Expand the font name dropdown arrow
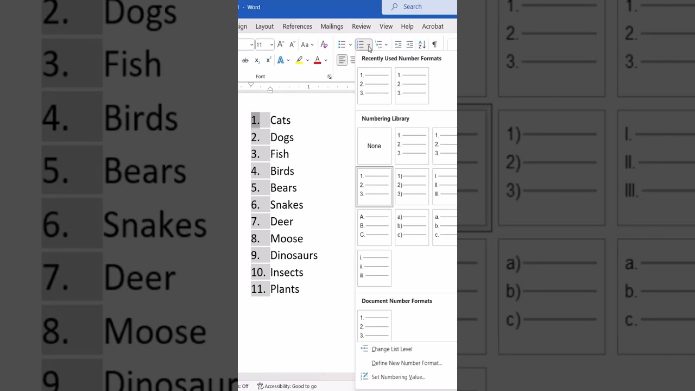Screen dimensions: 695x391 tap(251, 45)
